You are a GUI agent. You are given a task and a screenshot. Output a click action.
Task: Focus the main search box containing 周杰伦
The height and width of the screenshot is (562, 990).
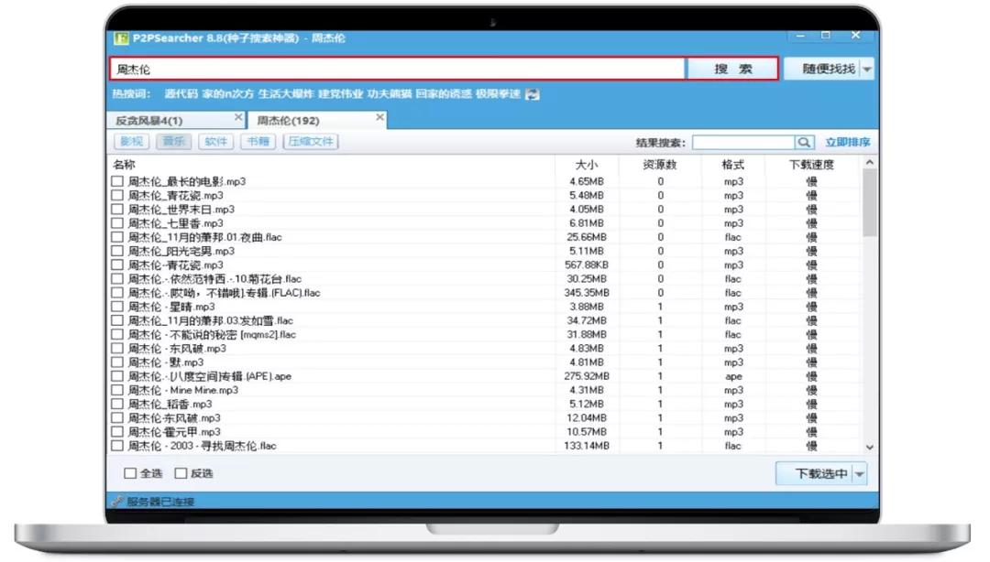[399, 69]
